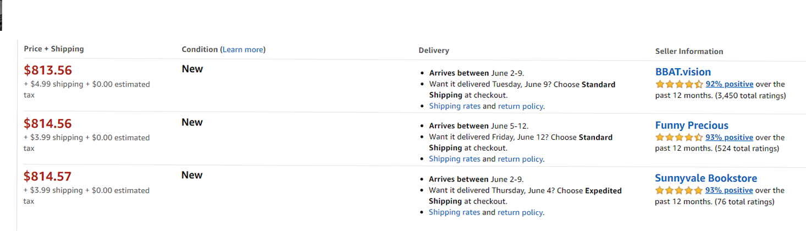Image resolution: width=806 pixels, height=231 pixels.
Task: Open return policy for the $813.56 offer
Action: coord(520,106)
